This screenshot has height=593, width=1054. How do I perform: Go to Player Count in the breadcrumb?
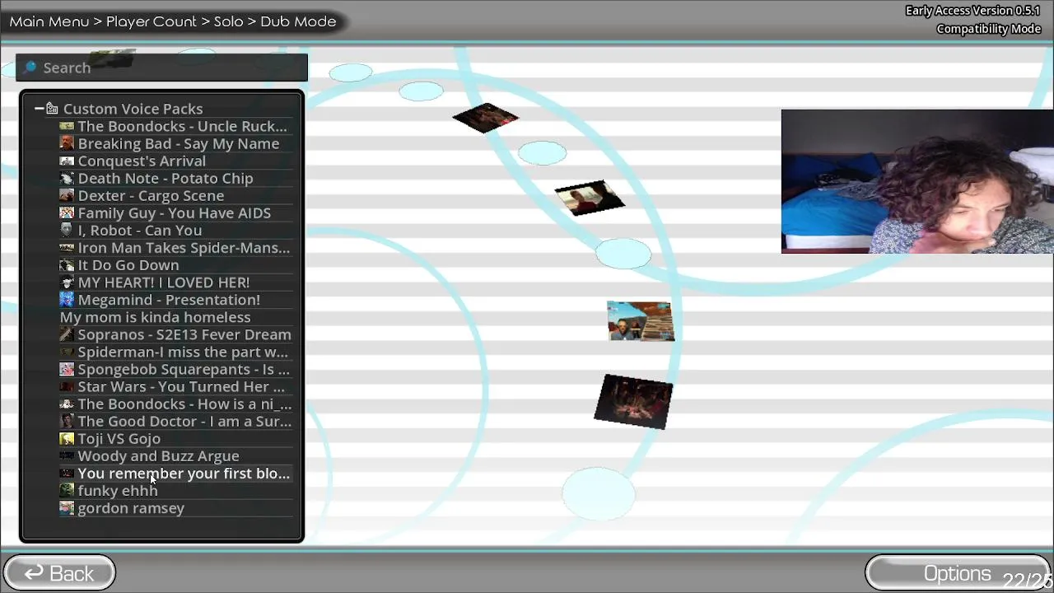click(152, 21)
